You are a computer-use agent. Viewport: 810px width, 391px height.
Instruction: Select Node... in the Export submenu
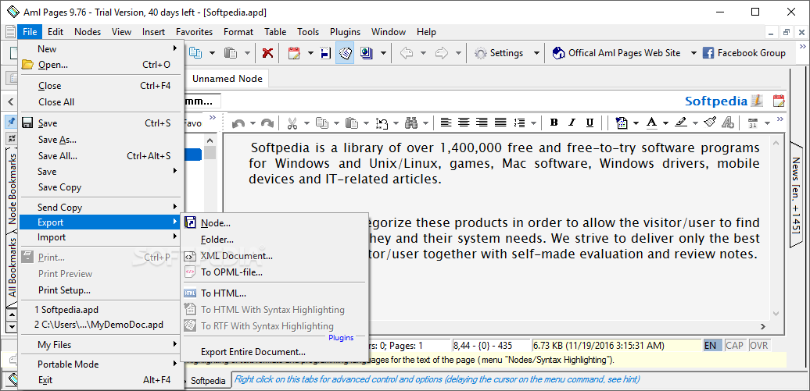point(274,223)
